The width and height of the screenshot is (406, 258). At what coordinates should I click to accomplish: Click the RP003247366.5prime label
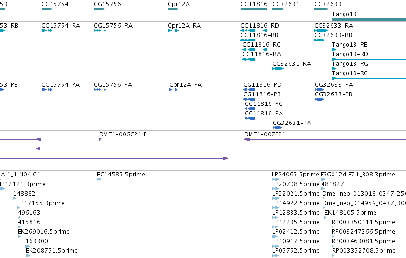363,232
